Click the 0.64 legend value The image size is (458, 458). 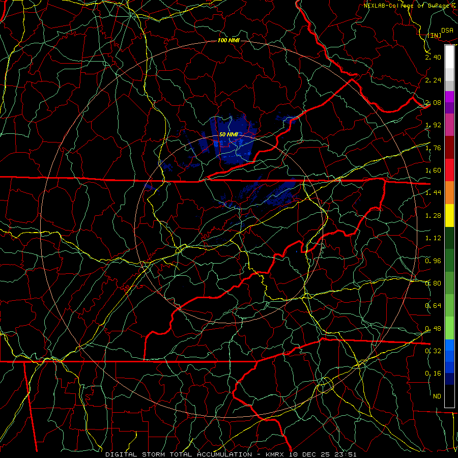tap(433, 306)
